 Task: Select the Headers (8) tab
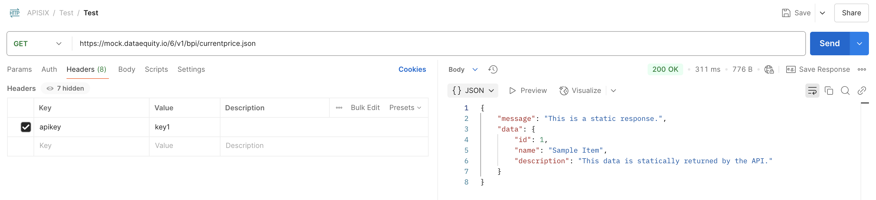86,69
